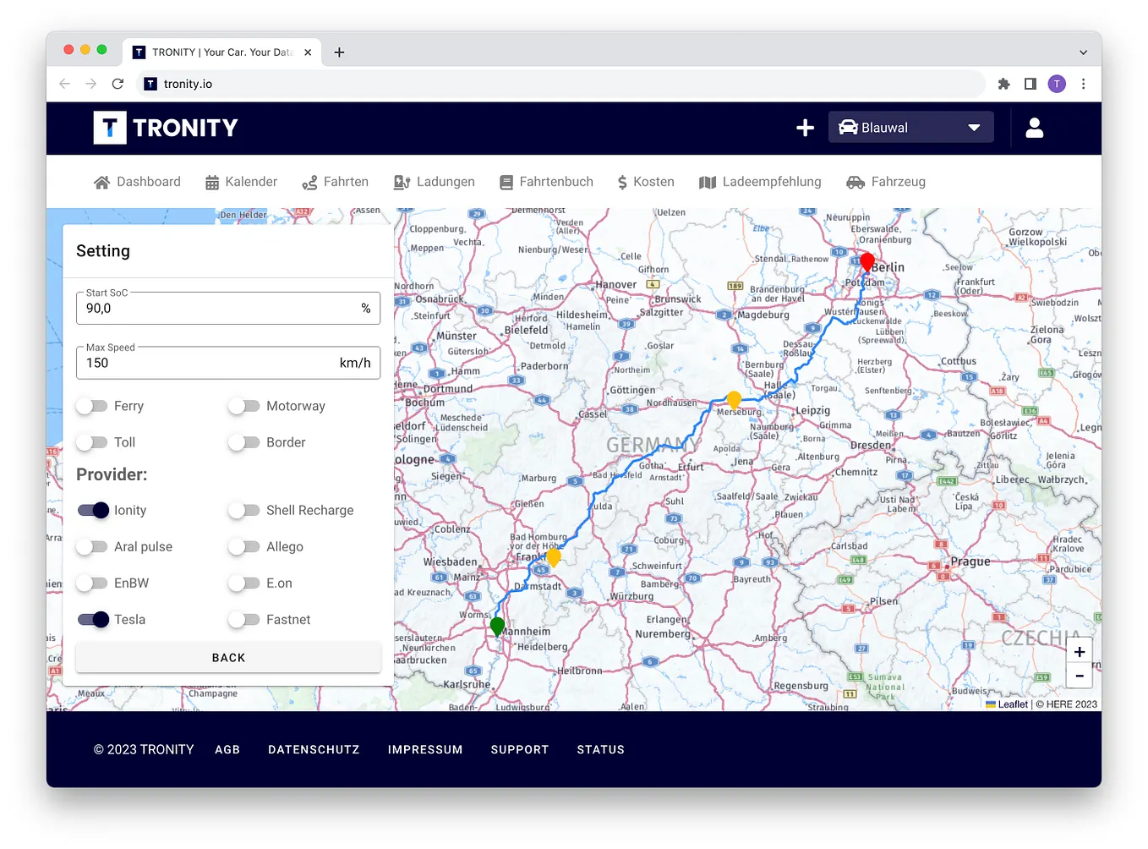Open the Leaflet attribution link
This screenshot has height=849, width=1148.
[x=1007, y=704]
